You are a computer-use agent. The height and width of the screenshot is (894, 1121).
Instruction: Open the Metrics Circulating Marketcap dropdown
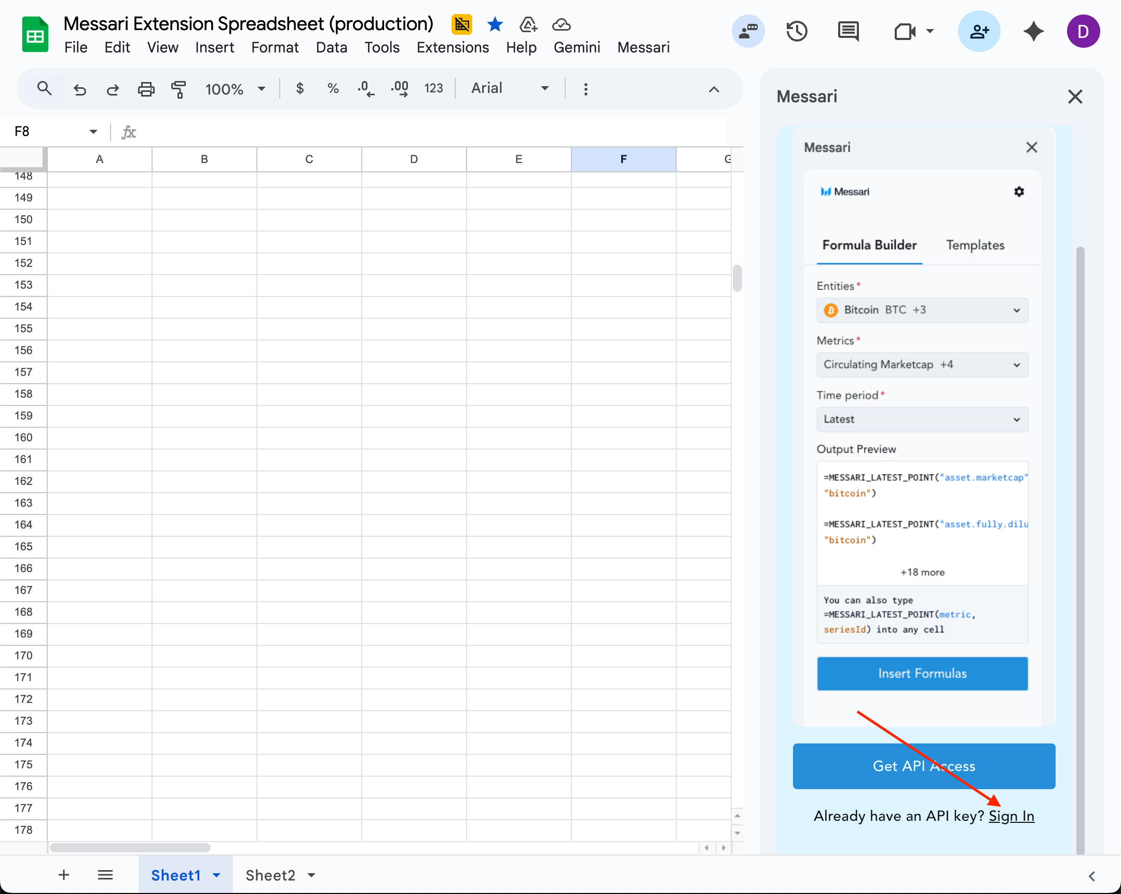point(922,364)
